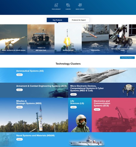Switch to Products for Export tab
The width and height of the screenshot is (136, 147).
pos(79,20)
